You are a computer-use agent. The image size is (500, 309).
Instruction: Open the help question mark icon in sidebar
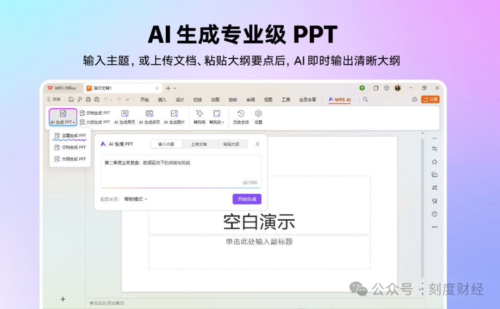coord(434,214)
